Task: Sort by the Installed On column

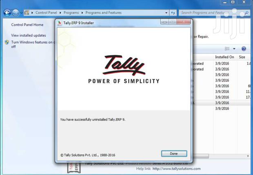Action: 224,57
